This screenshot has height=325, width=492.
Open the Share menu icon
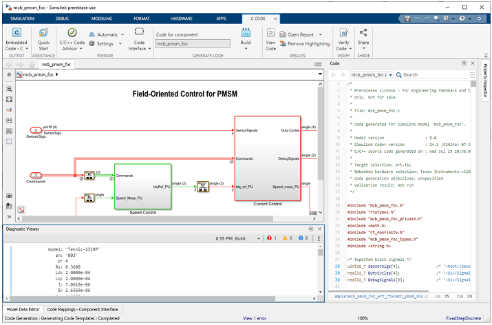(x=363, y=32)
